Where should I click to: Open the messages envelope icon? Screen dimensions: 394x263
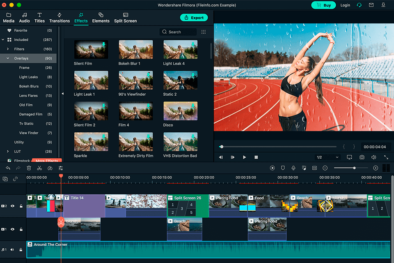[x=371, y=5]
